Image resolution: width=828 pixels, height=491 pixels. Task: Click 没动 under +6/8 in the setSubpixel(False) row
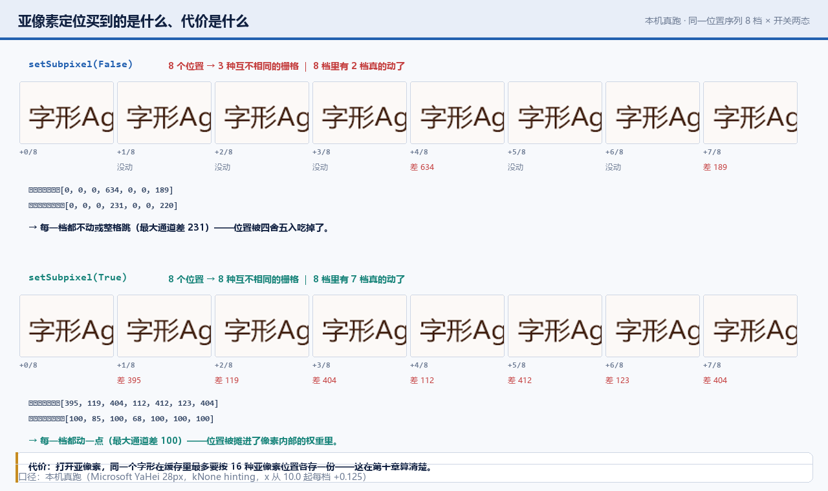click(x=613, y=167)
